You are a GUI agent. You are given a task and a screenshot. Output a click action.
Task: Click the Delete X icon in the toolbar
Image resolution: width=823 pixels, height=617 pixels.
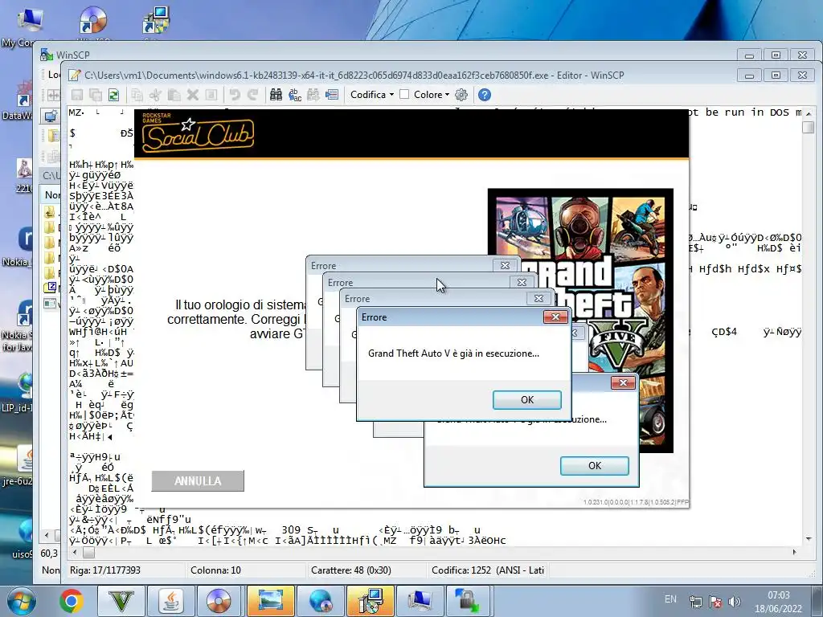193,95
